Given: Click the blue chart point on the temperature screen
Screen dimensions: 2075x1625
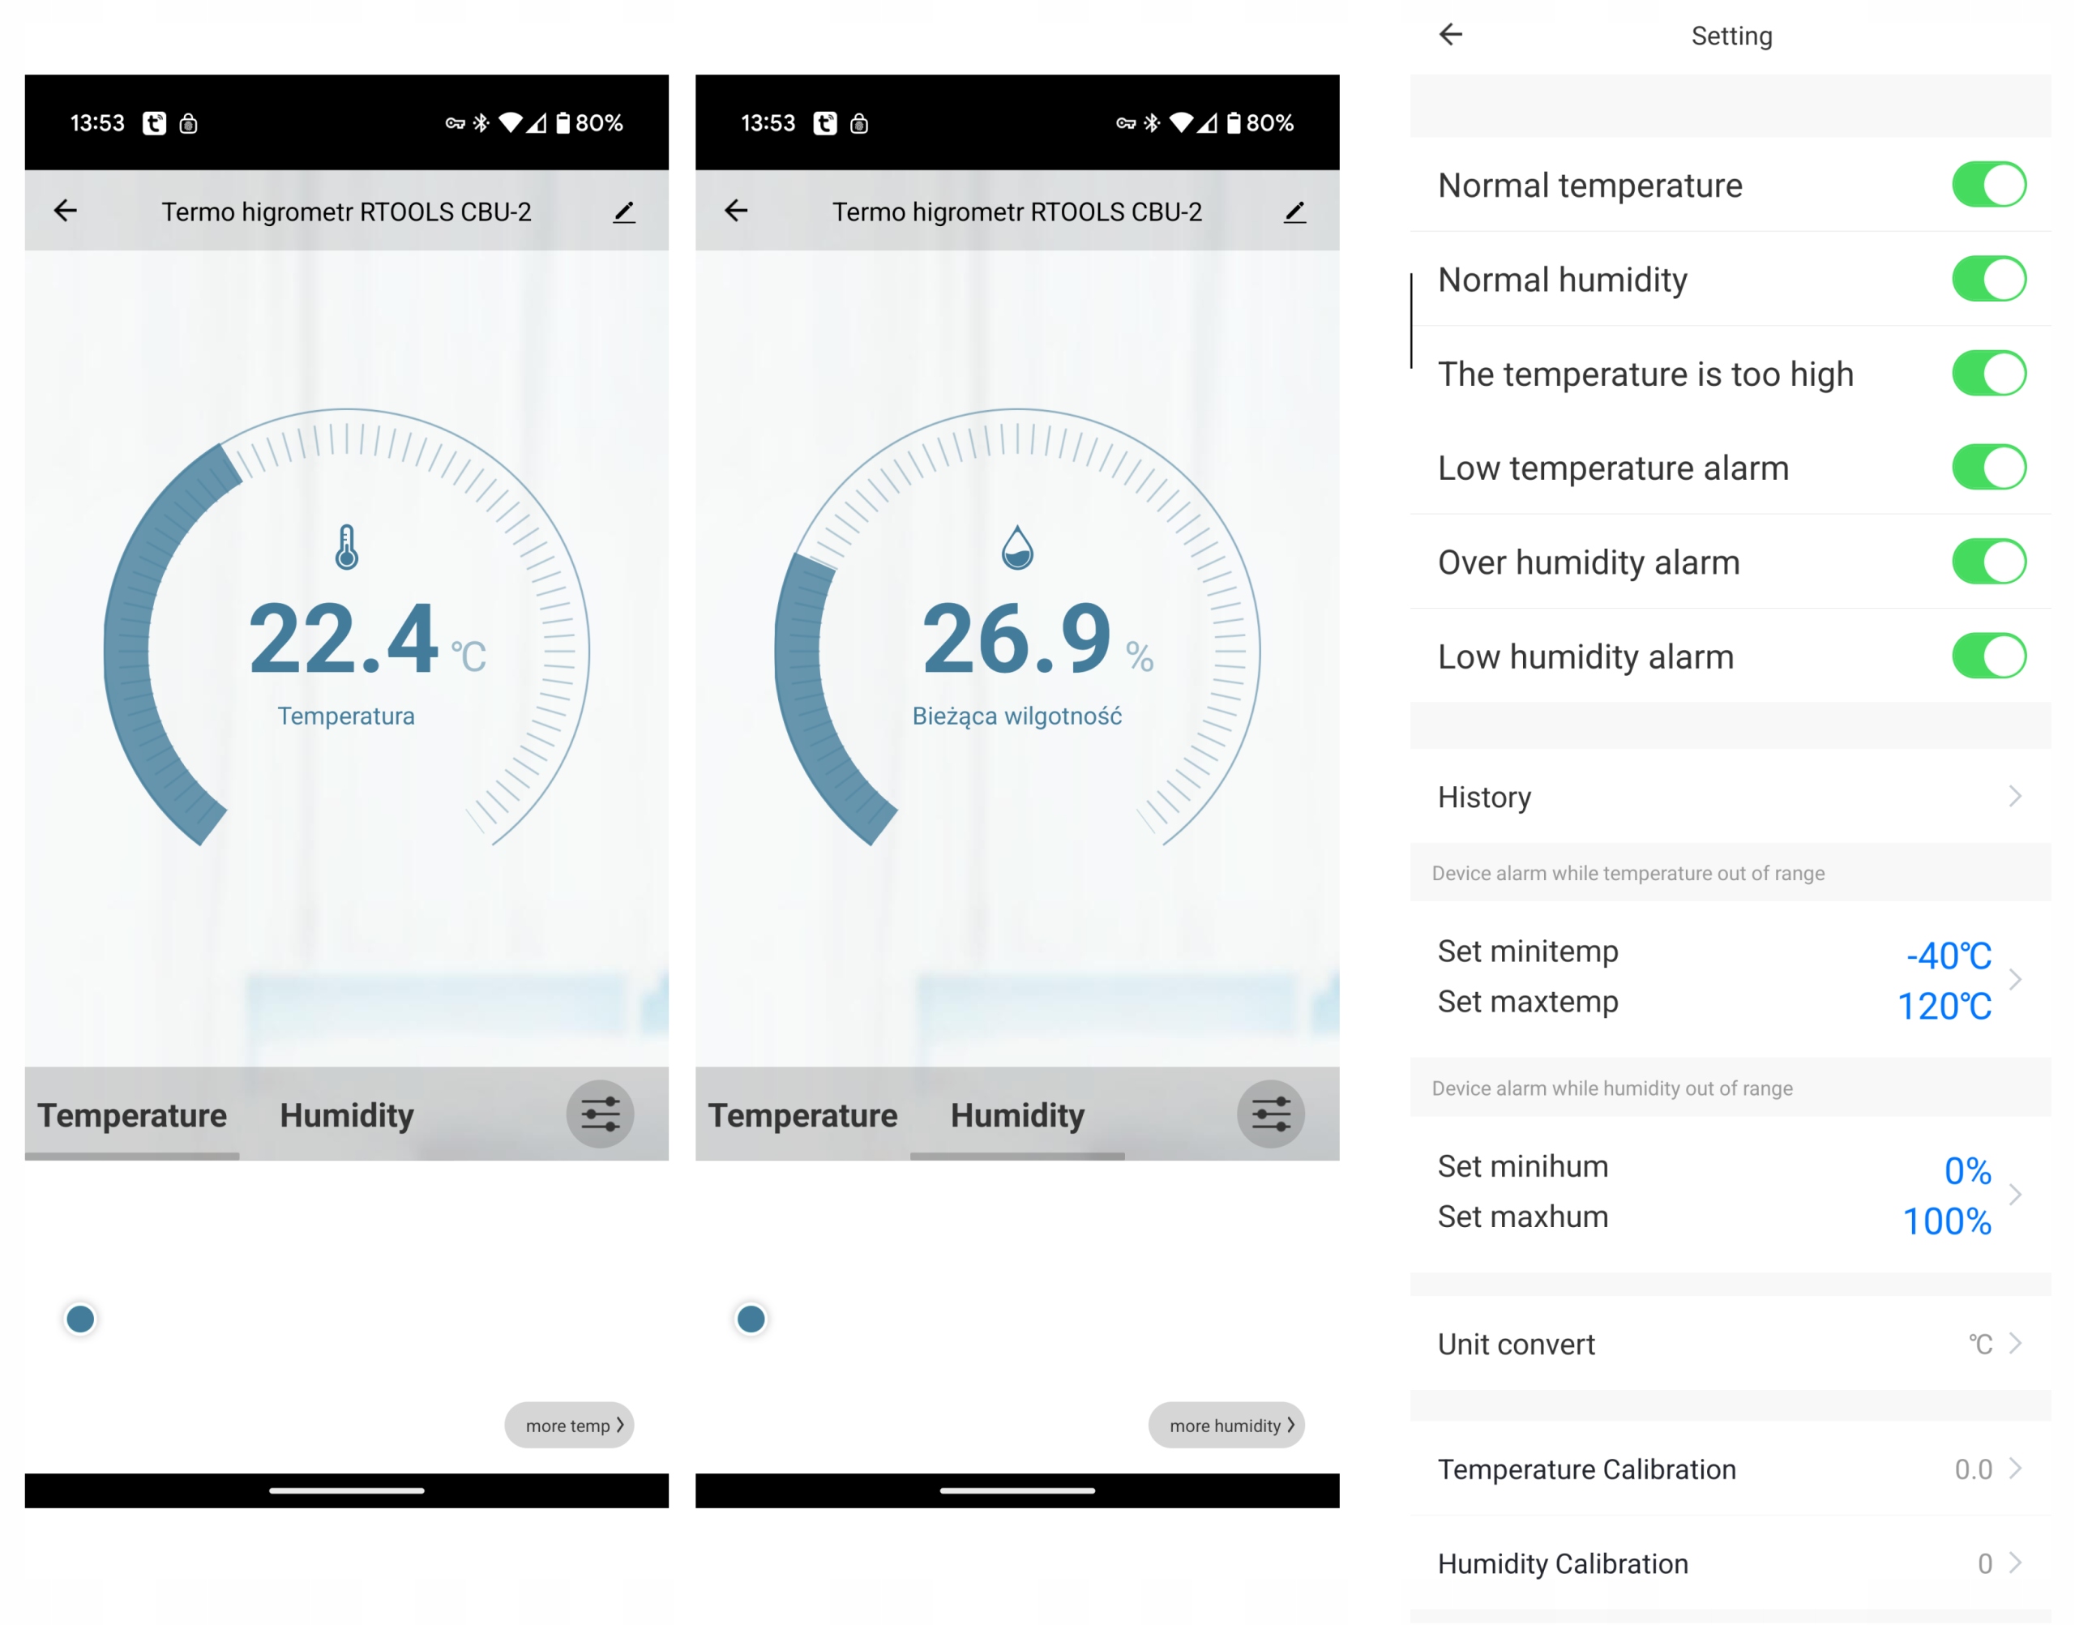Looking at the screenshot, I should pyautogui.click(x=81, y=1319).
